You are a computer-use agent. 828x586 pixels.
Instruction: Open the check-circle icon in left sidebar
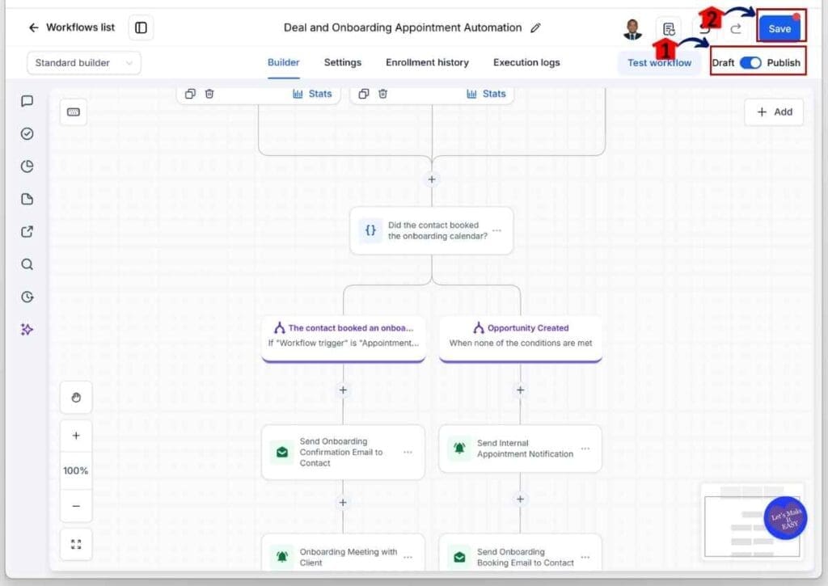pos(27,133)
